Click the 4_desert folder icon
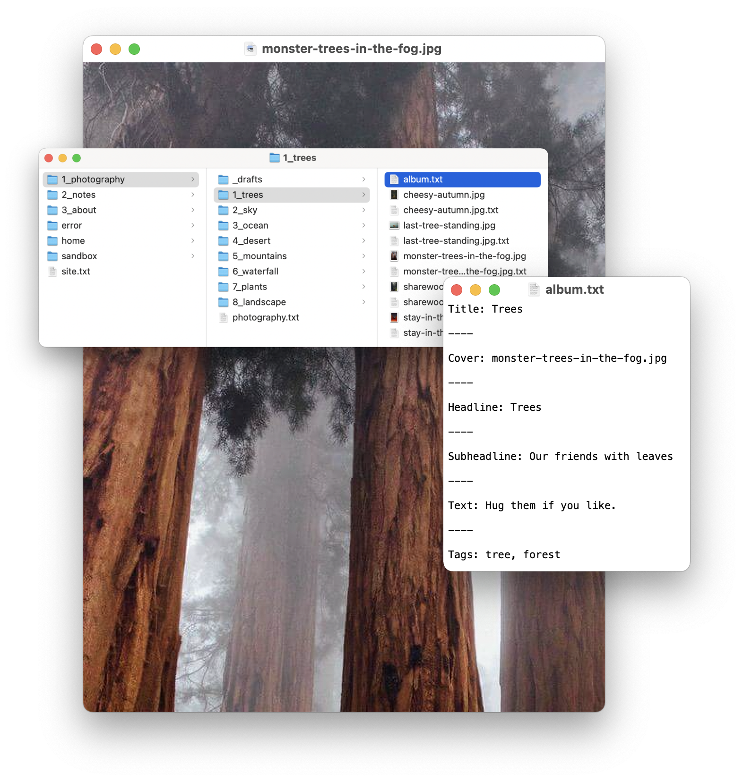743x782 pixels. click(x=224, y=241)
